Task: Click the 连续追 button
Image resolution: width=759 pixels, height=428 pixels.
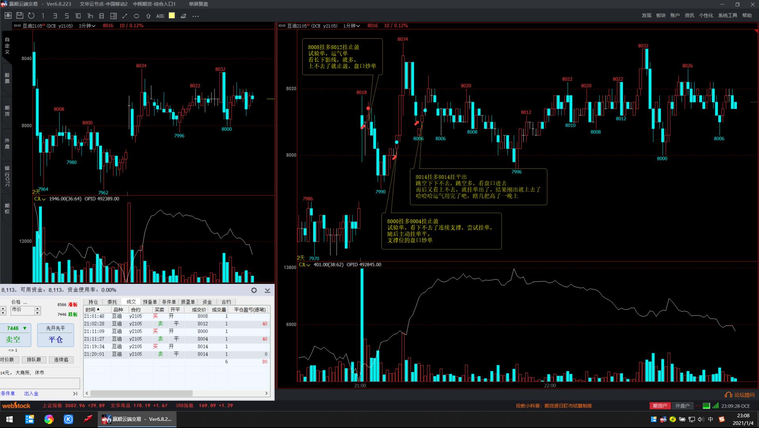Action: click(x=61, y=360)
